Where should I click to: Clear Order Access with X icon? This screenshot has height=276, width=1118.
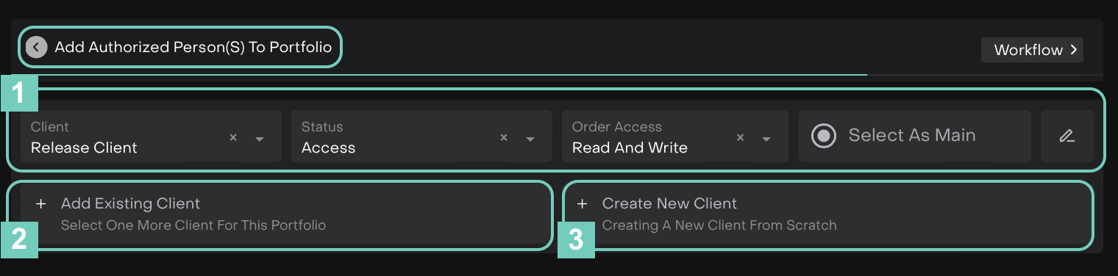tap(741, 137)
